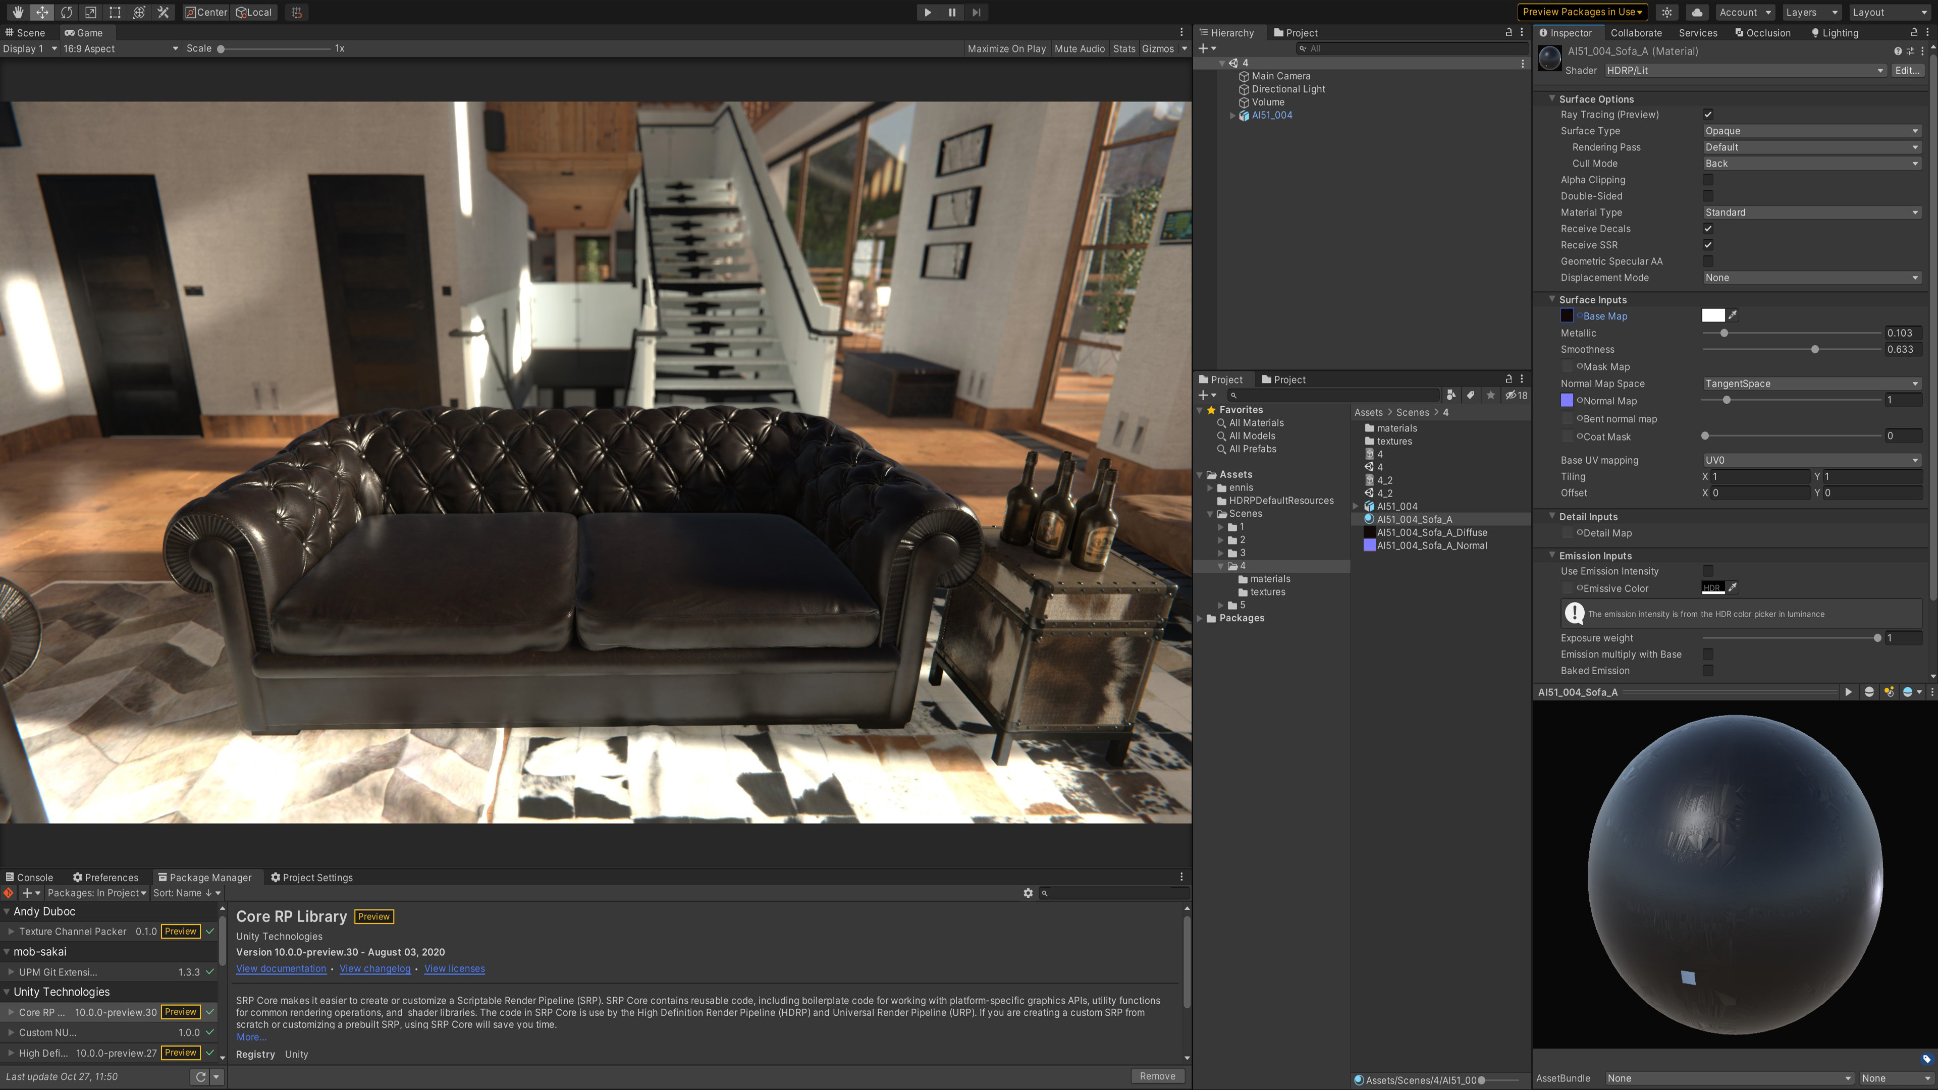This screenshot has width=1938, height=1090.
Task: Enable the Alpha Clipping checkbox
Action: 1708,180
